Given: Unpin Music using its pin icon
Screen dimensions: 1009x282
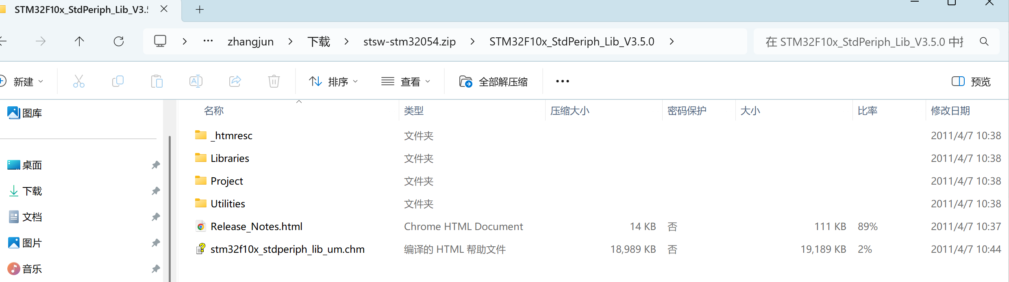Looking at the screenshot, I should 156,269.
